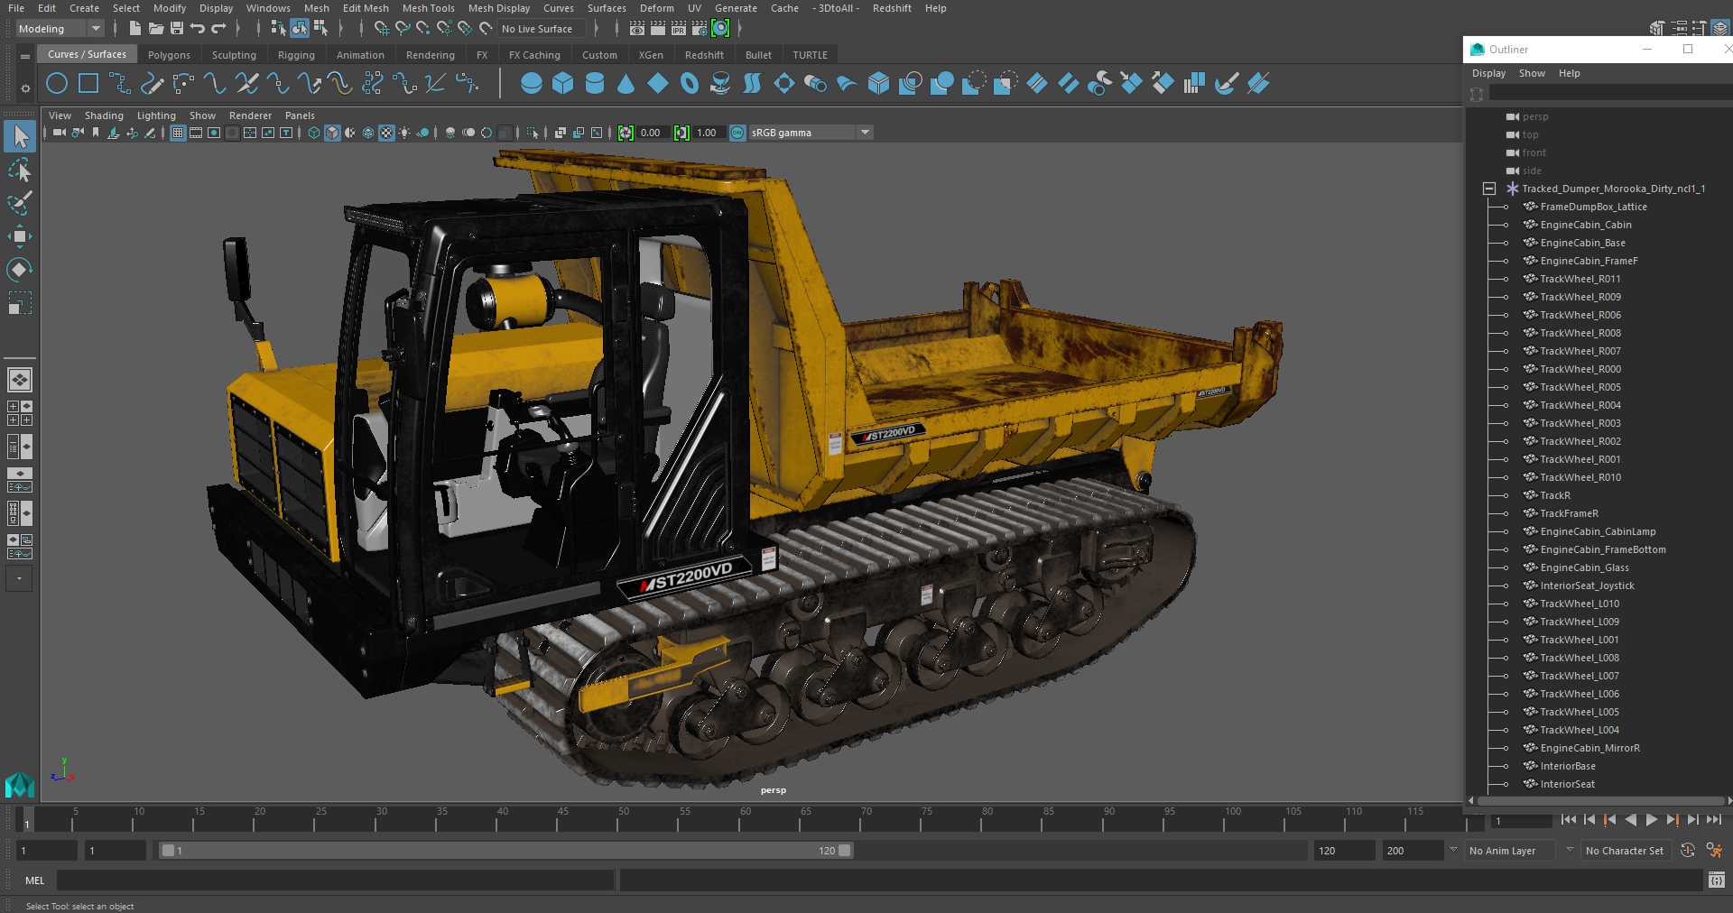Open the Redshift menu in the menu bar
Viewport: 1733px width, 913px height.
click(892, 8)
